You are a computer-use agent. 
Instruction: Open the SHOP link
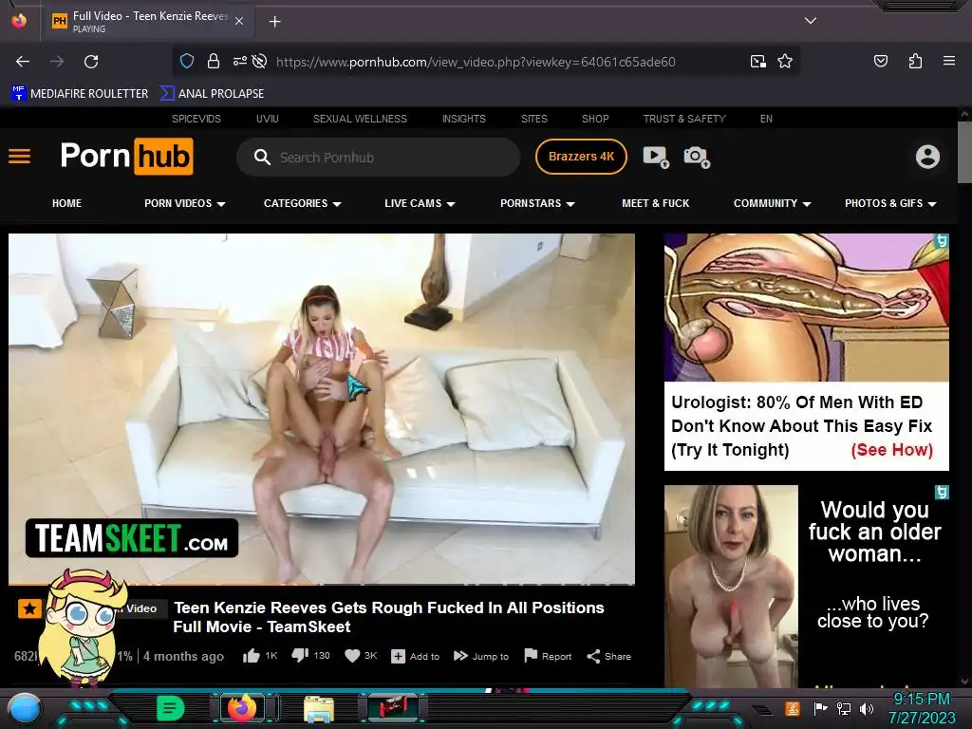pos(595,119)
